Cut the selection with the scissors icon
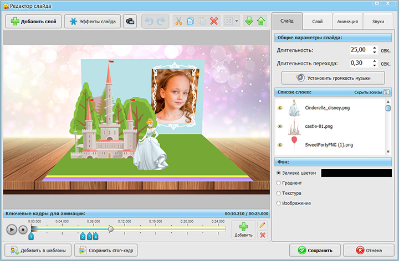Viewport: 399px width, 261px height. 178,22
